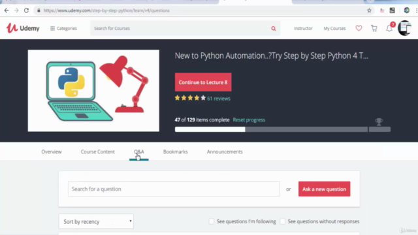
Task: Click the star rating row
Action: pos(190,98)
